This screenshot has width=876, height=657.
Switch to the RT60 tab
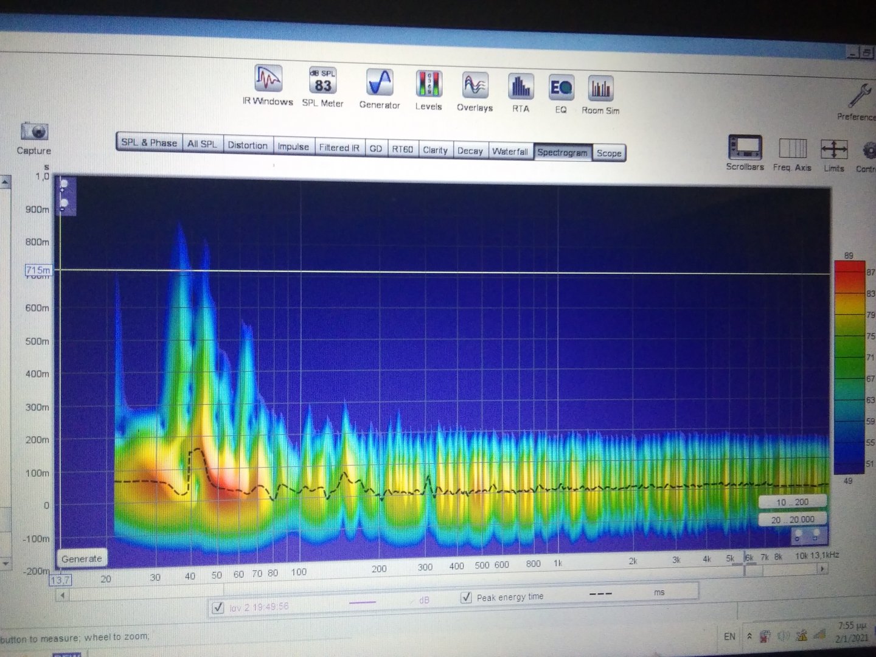pyautogui.click(x=402, y=149)
